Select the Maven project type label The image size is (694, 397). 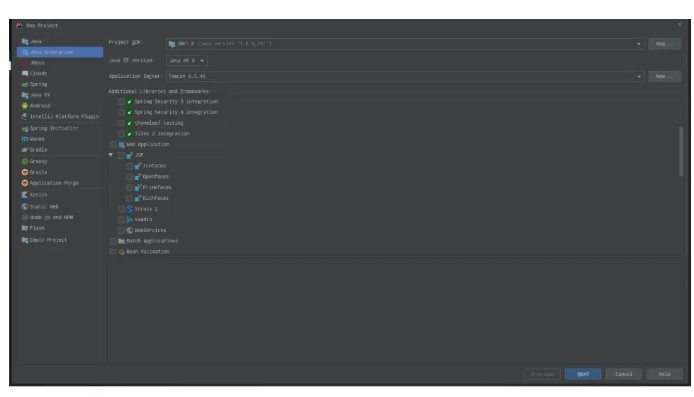[x=37, y=139]
